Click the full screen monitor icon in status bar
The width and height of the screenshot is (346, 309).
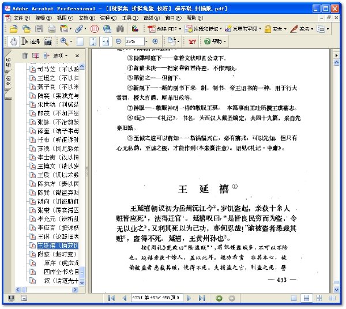[12, 298]
